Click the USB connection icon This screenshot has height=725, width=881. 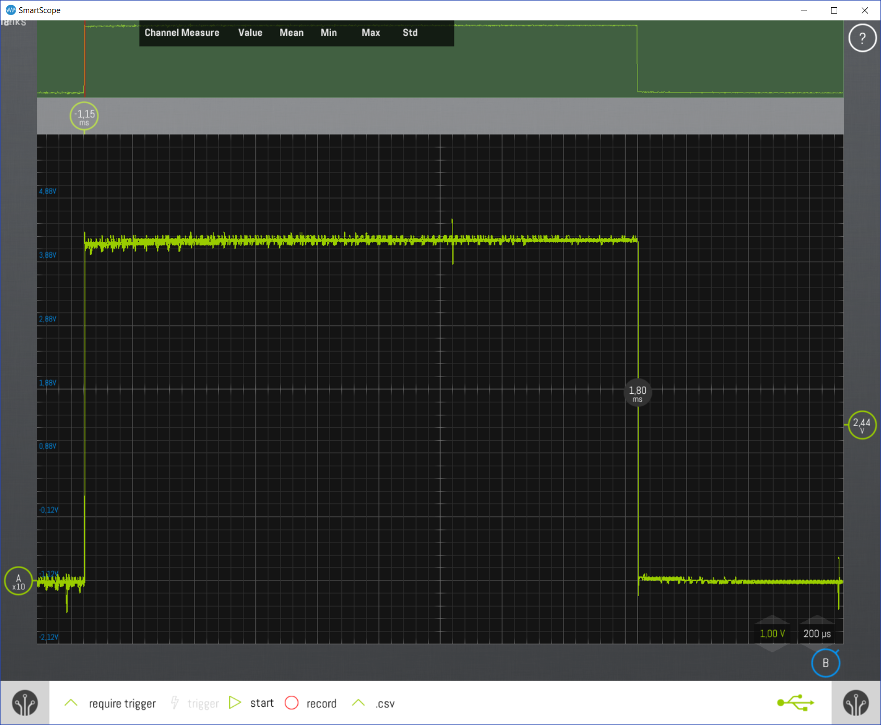pos(795,703)
